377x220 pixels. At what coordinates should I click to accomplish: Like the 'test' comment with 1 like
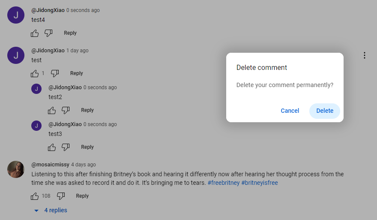pyautogui.click(x=35, y=73)
